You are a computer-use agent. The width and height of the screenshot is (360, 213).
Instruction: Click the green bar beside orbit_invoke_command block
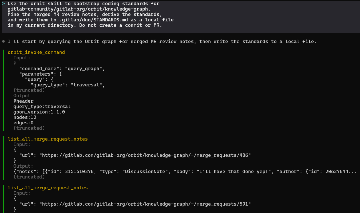click(x=3, y=90)
